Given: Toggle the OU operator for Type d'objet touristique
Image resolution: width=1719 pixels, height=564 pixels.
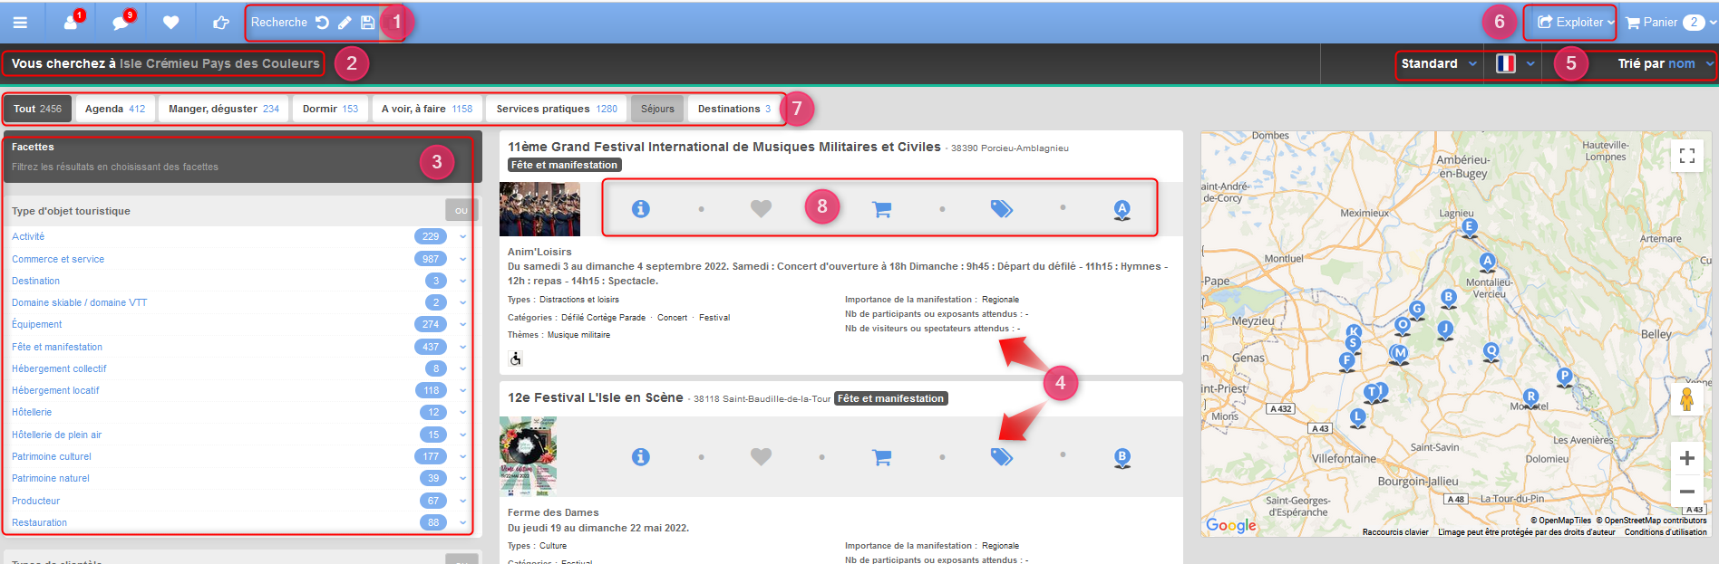Looking at the screenshot, I should click(461, 210).
